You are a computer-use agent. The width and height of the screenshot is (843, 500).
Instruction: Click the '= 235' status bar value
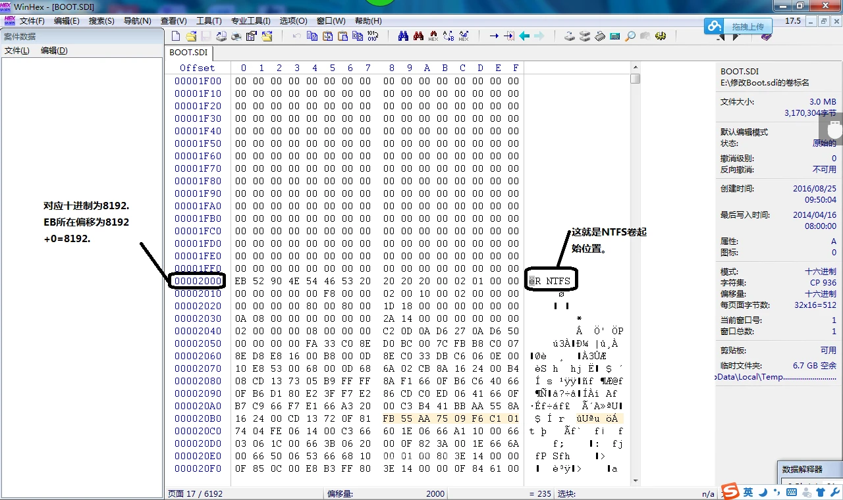tap(540, 493)
